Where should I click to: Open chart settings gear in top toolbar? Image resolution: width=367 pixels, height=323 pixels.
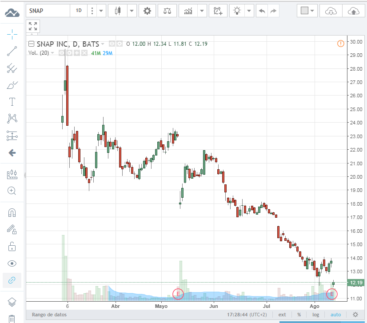click(x=147, y=11)
